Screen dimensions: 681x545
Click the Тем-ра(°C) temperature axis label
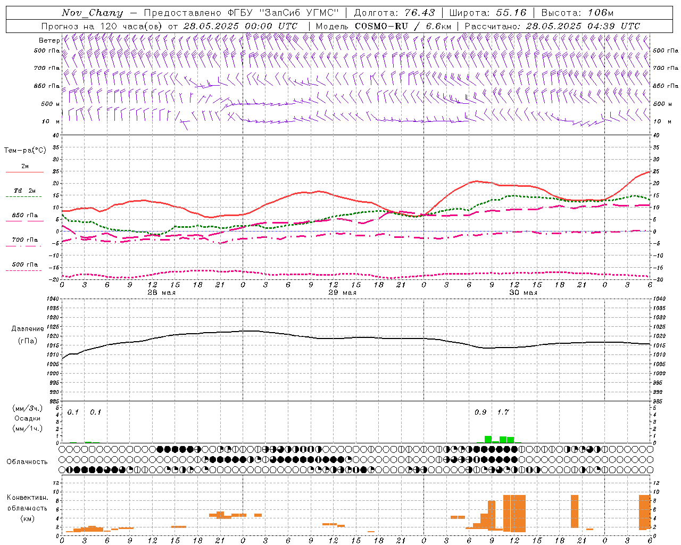point(25,151)
